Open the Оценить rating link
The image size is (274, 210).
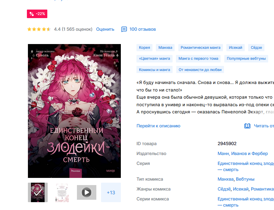tap(105, 29)
